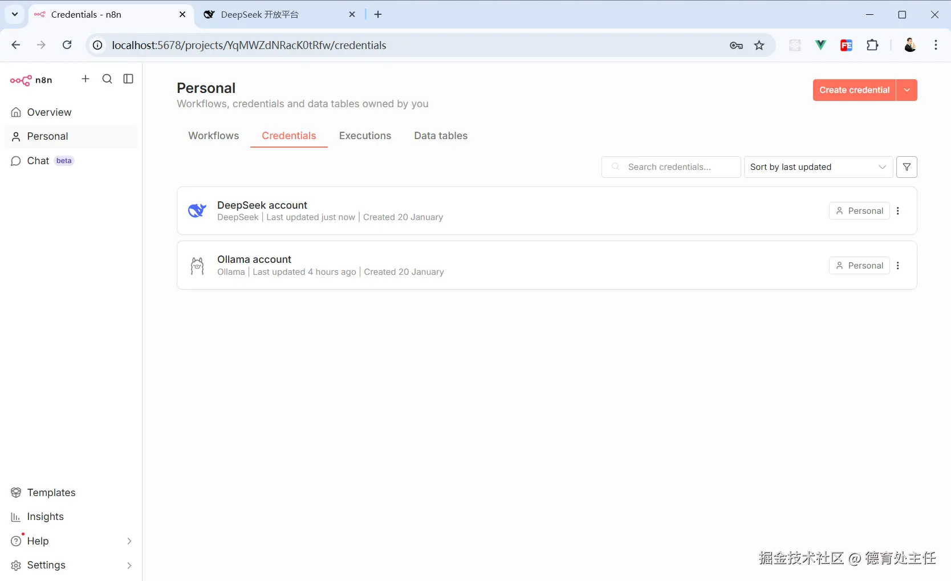This screenshot has height=581, width=951.
Task: Click the n8n logo in sidebar
Action: (31, 80)
